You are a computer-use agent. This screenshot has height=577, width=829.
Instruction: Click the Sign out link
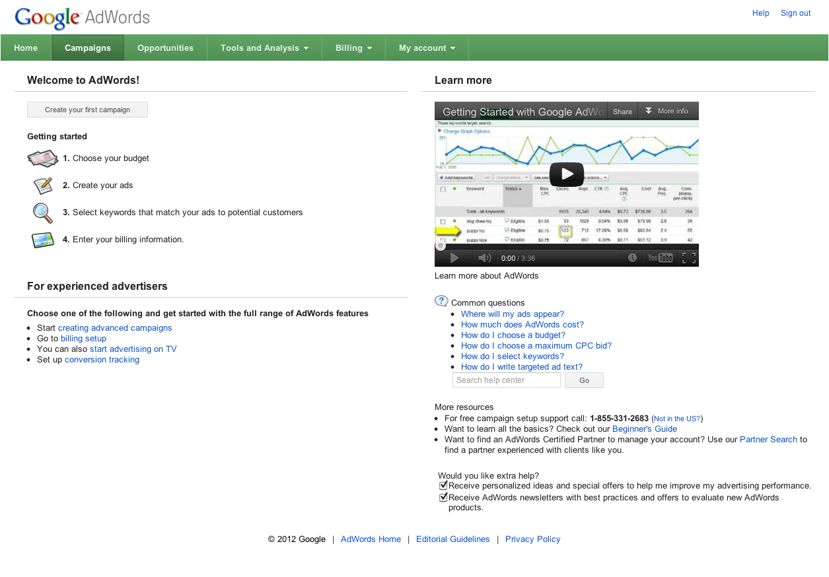point(795,13)
